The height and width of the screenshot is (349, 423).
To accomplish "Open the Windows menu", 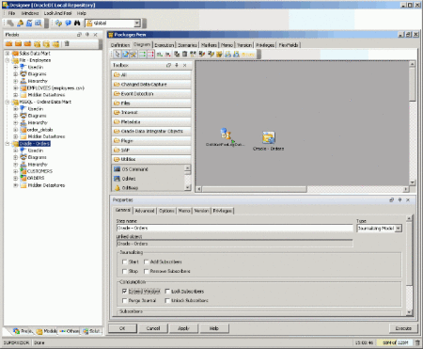I will [x=30, y=13].
